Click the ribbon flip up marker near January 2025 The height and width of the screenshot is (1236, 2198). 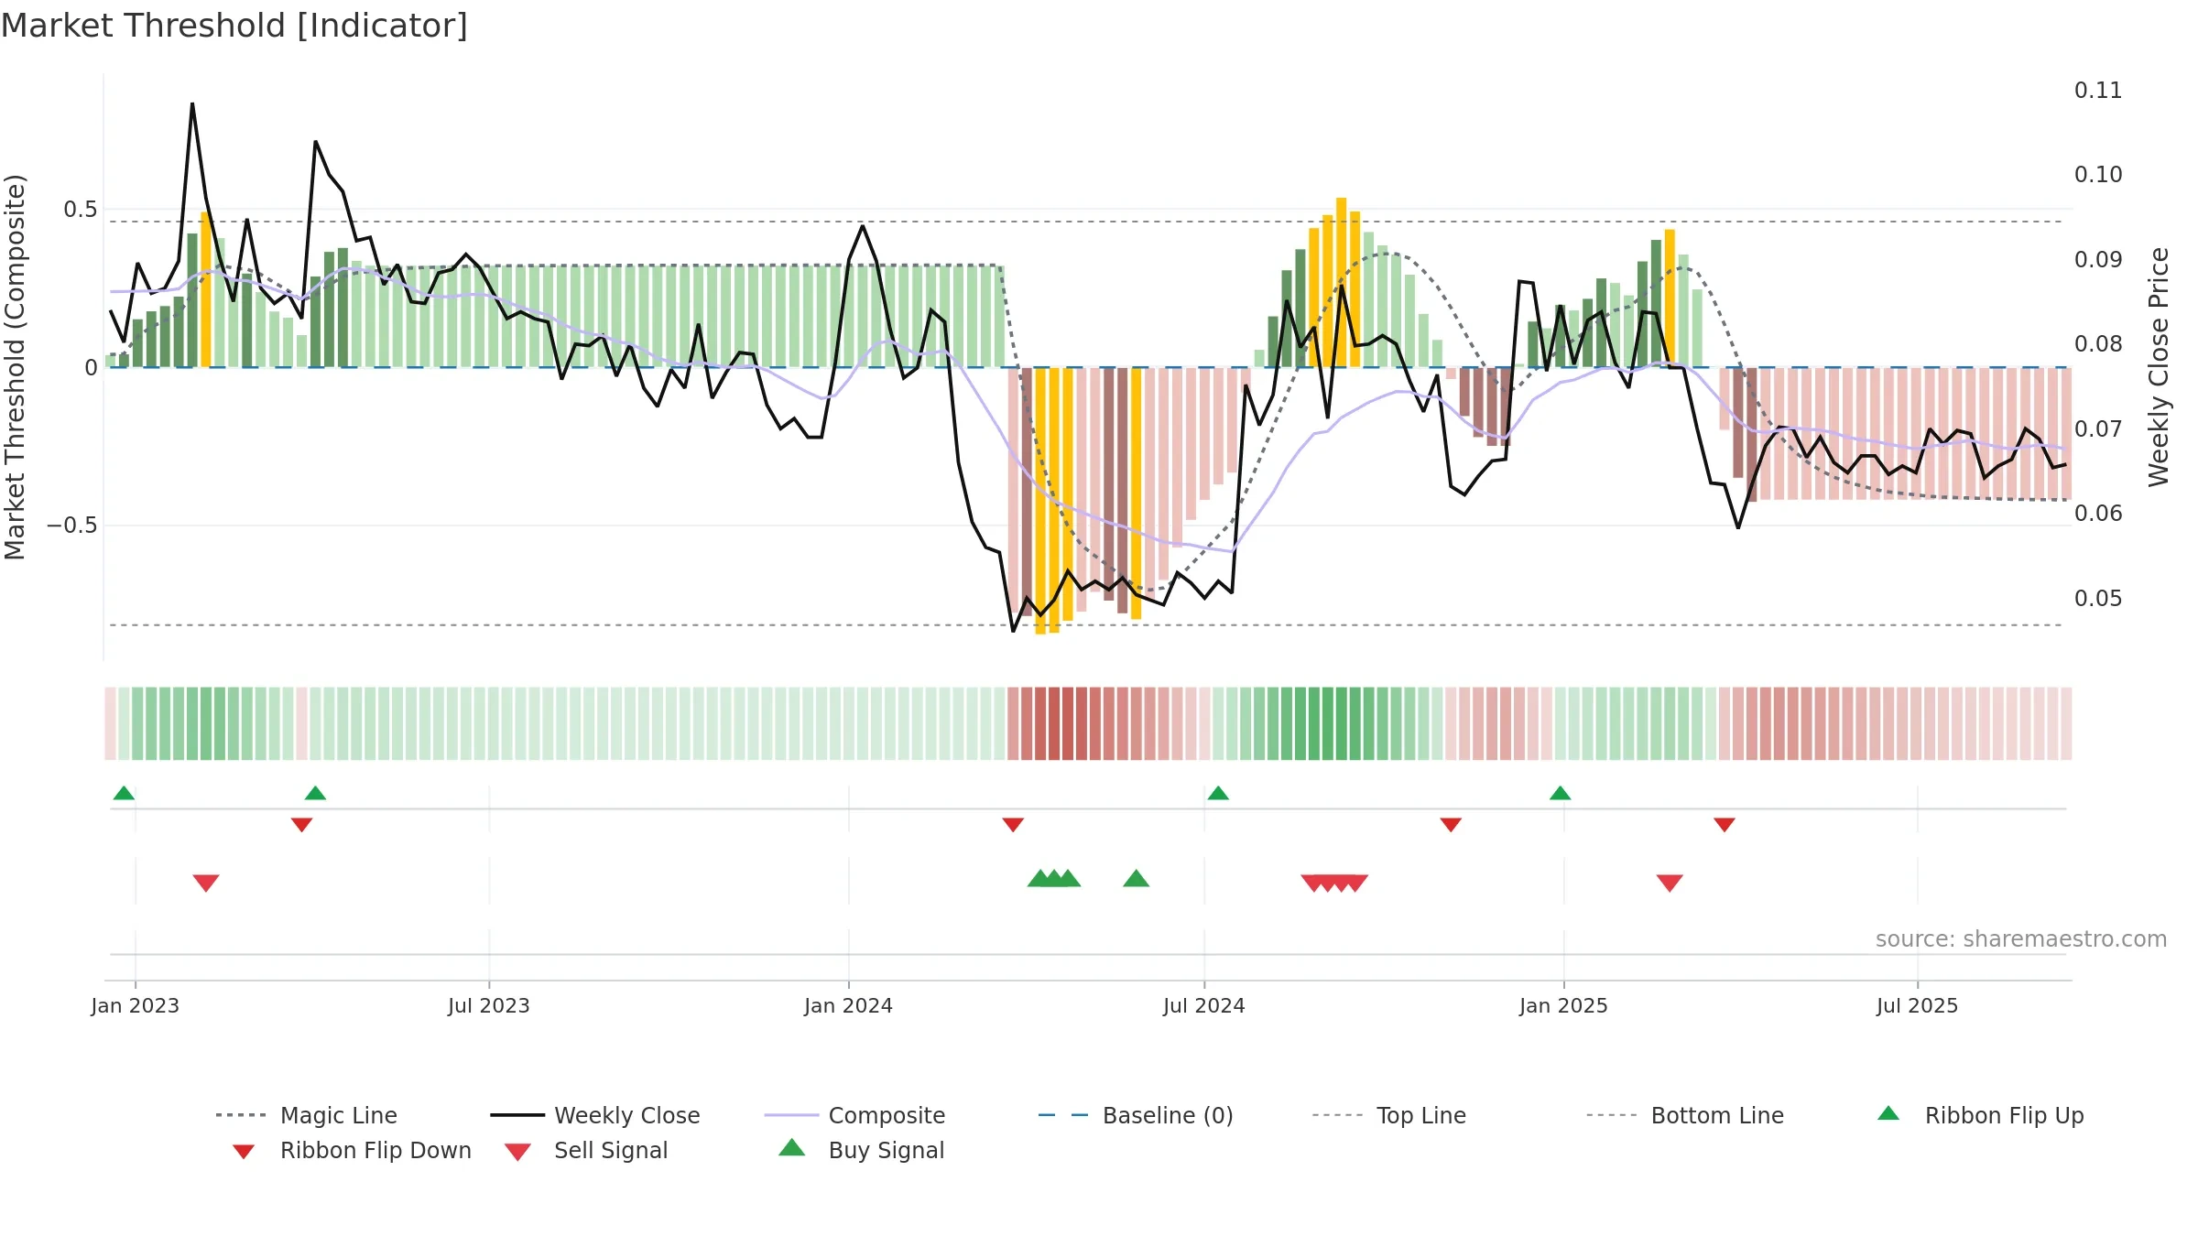click(1561, 793)
